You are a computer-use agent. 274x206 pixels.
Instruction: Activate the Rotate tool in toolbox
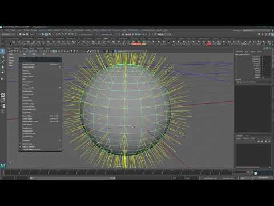(2, 72)
